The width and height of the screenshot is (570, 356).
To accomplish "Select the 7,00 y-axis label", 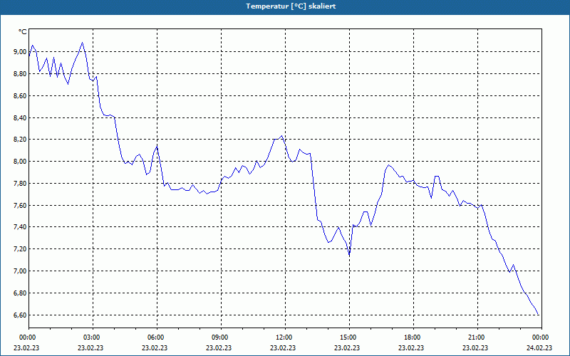I will (x=20, y=271).
